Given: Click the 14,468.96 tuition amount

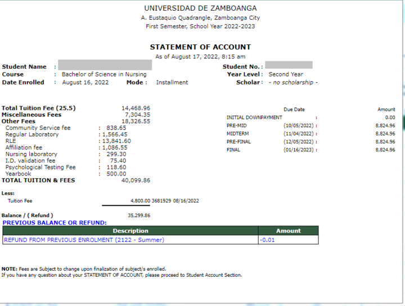Looking at the screenshot, I should coord(136,108).
